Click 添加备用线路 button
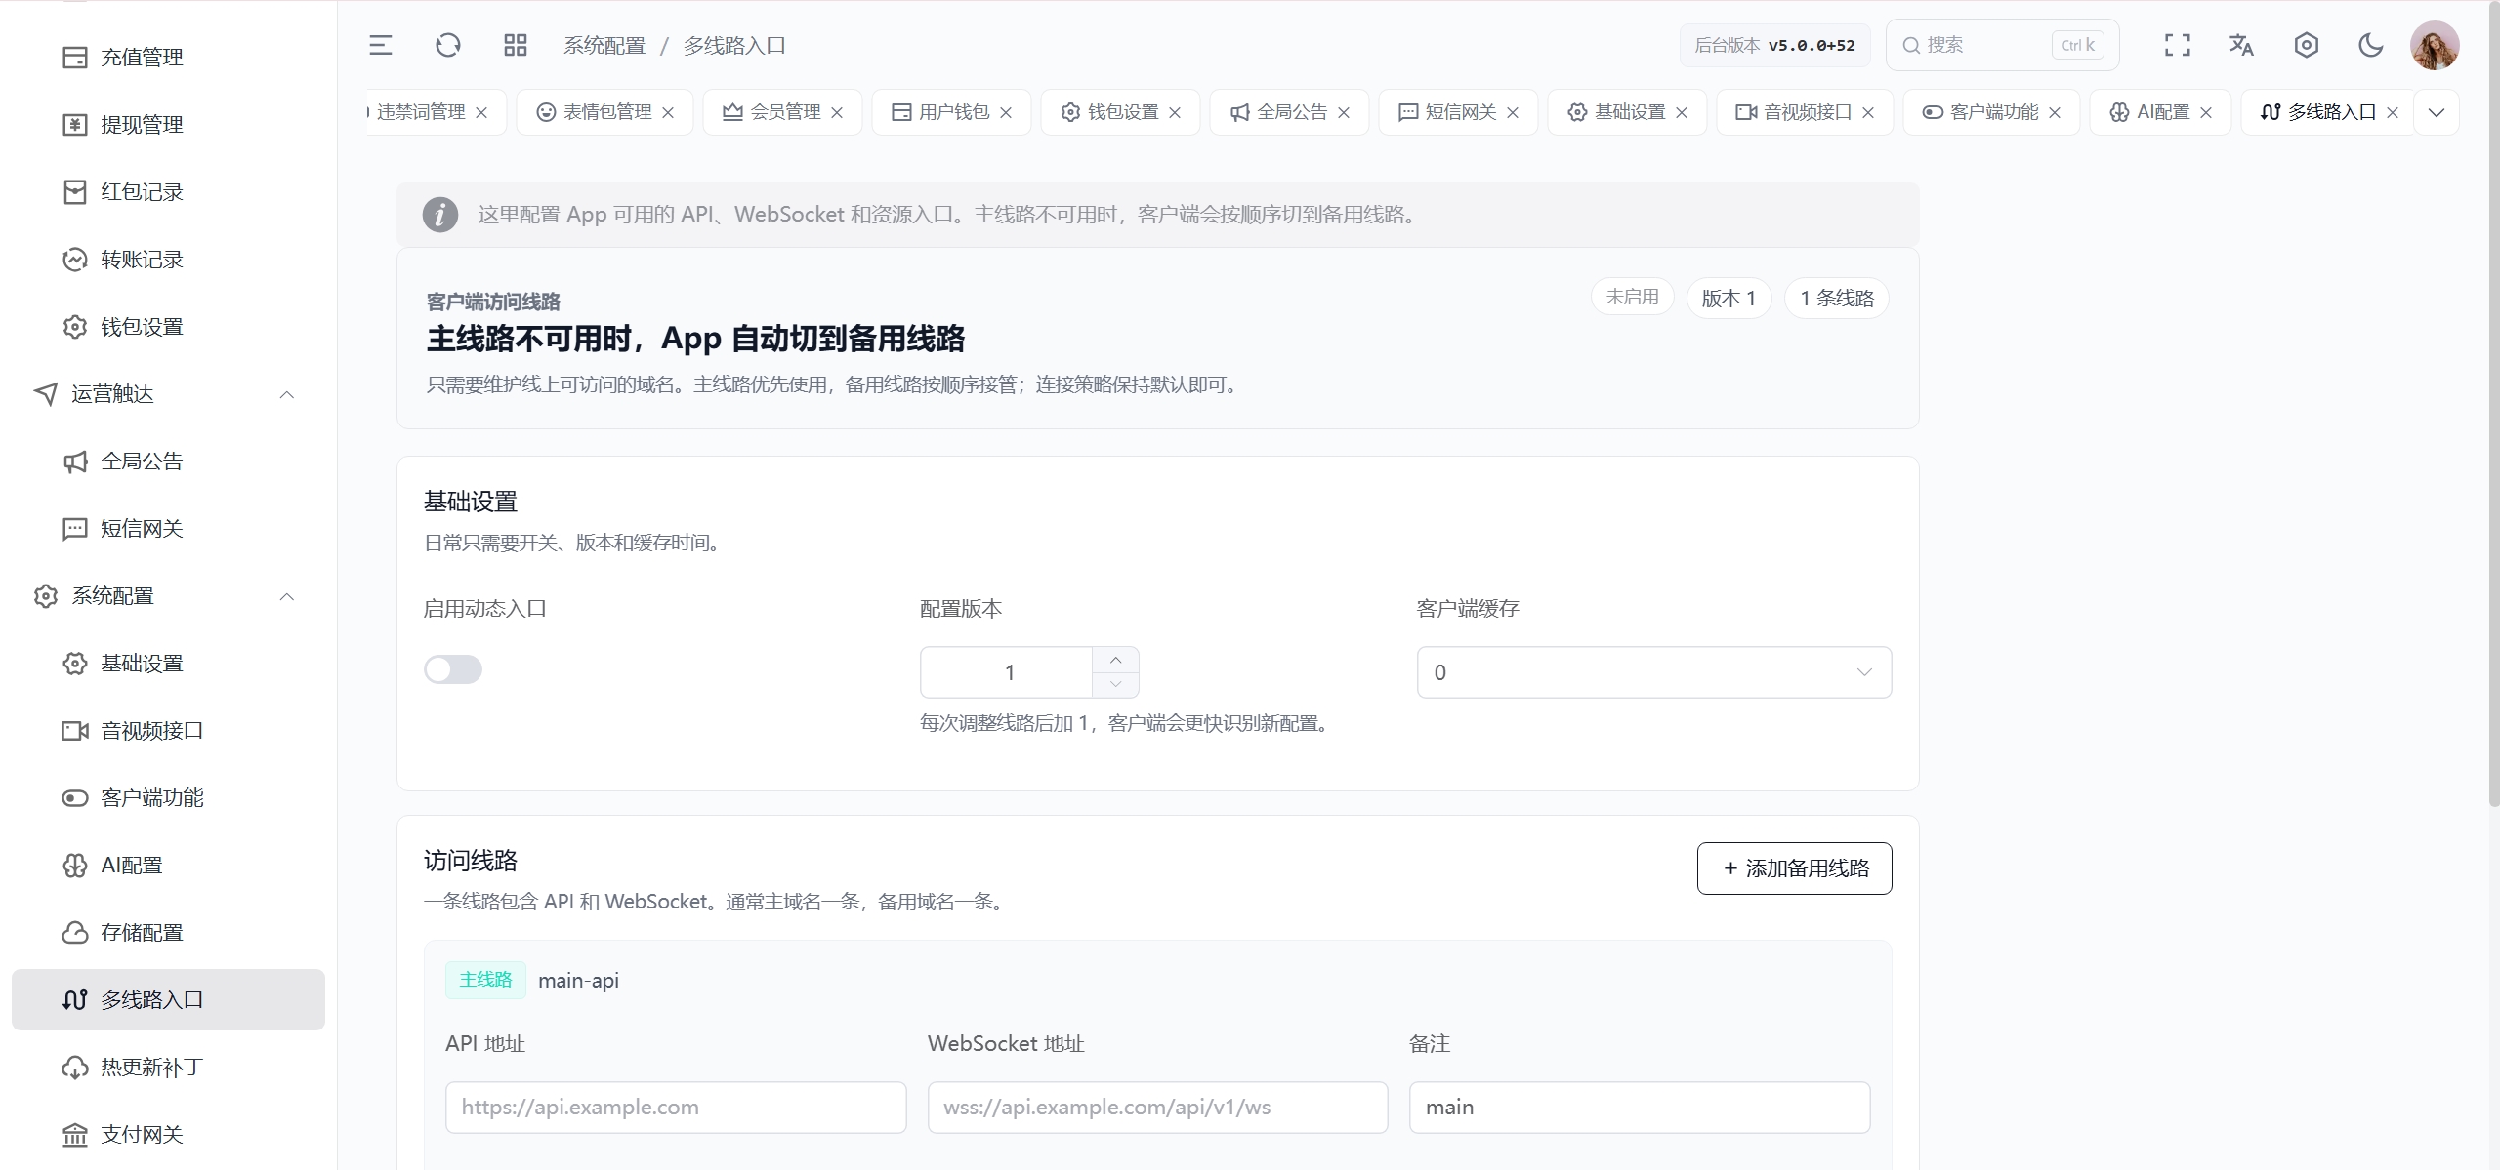The width and height of the screenshot is (2500, 1170). (x=1795, y=868)
